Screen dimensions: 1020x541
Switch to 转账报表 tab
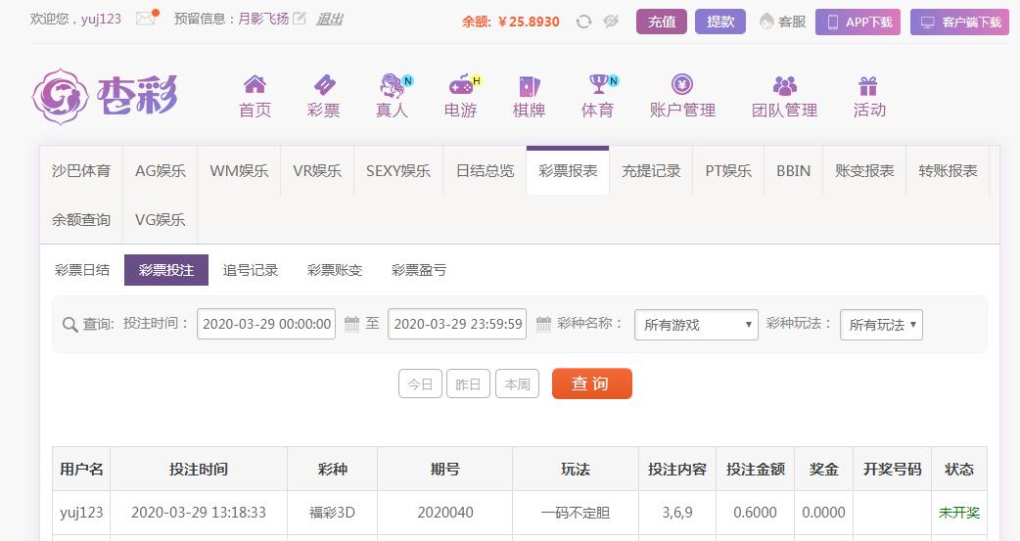(948, 171)
